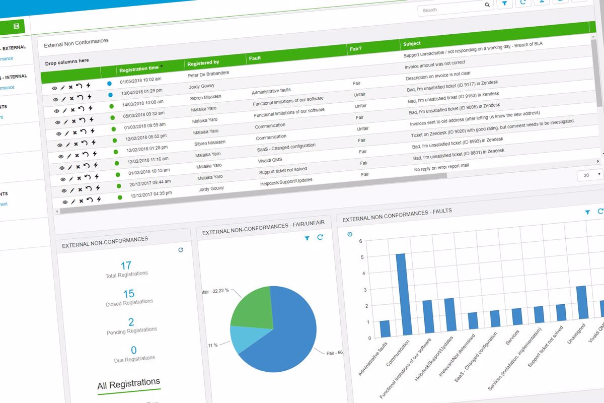The height and width of the screenshot is (403, 604).
Task: Click the Registered by column header
Action: pos(203,63)
